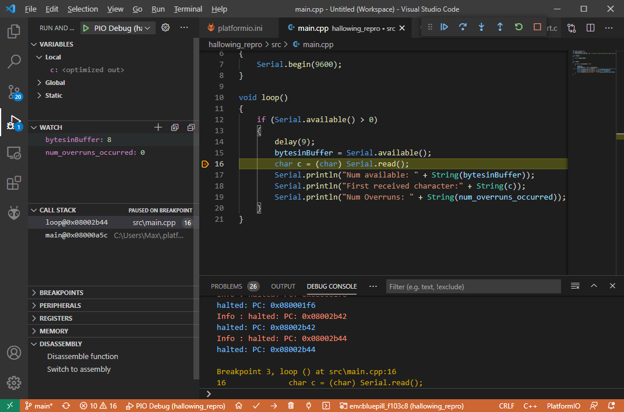Grab the debug toolbar drag handle

[430, 27]
